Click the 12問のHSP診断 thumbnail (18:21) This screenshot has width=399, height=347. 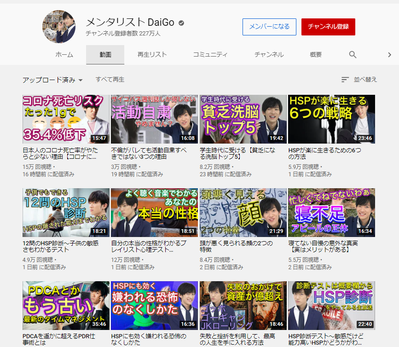pos(66,213)
